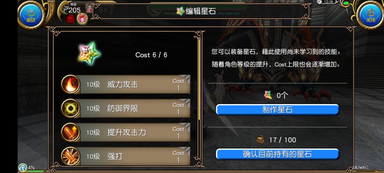Select the 10级 防御界限 skill row
Screen dimensions: 384x173
126,108
